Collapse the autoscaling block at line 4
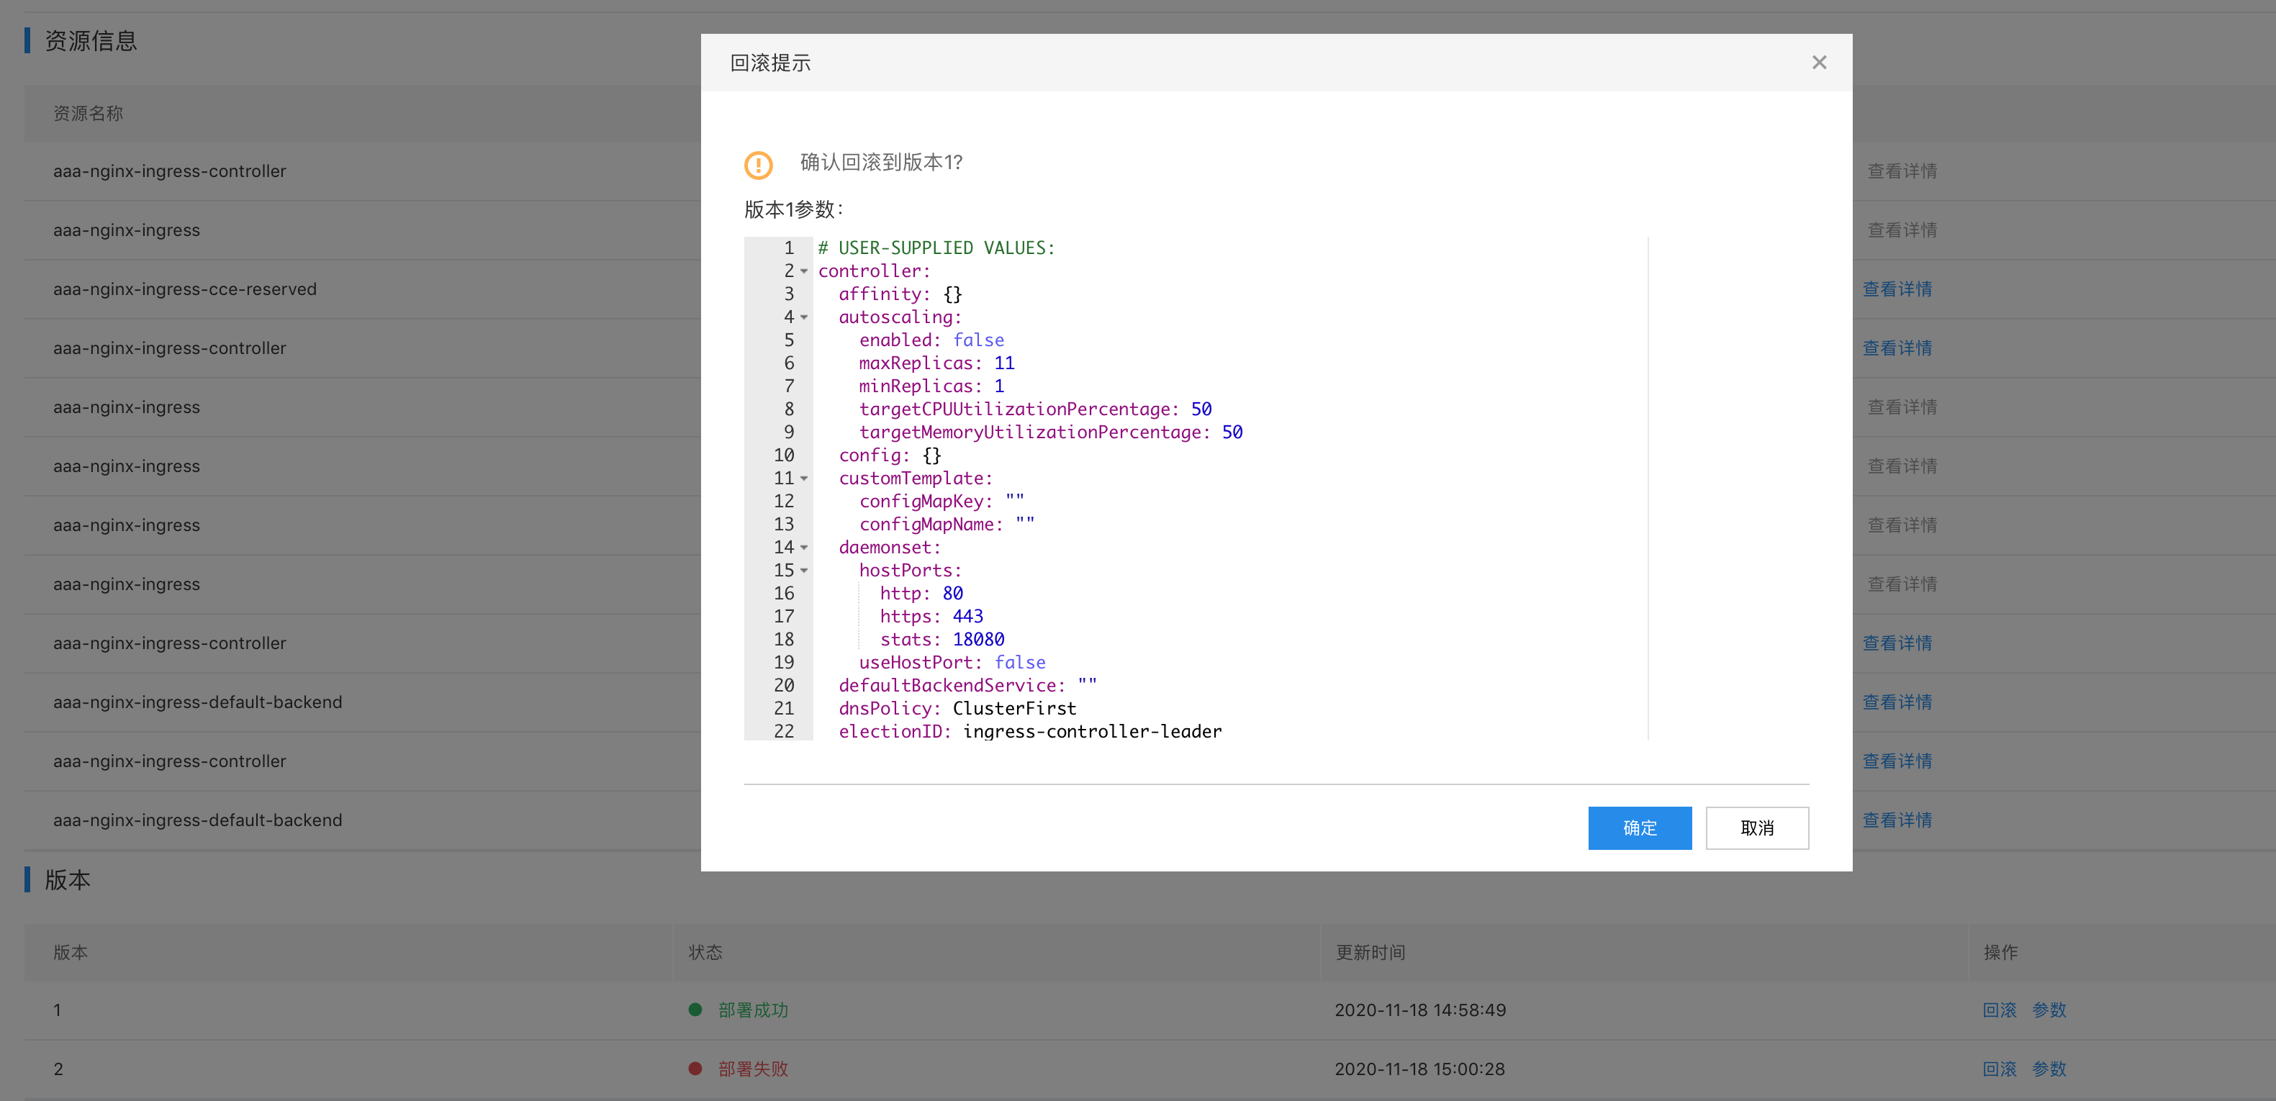 804,317
